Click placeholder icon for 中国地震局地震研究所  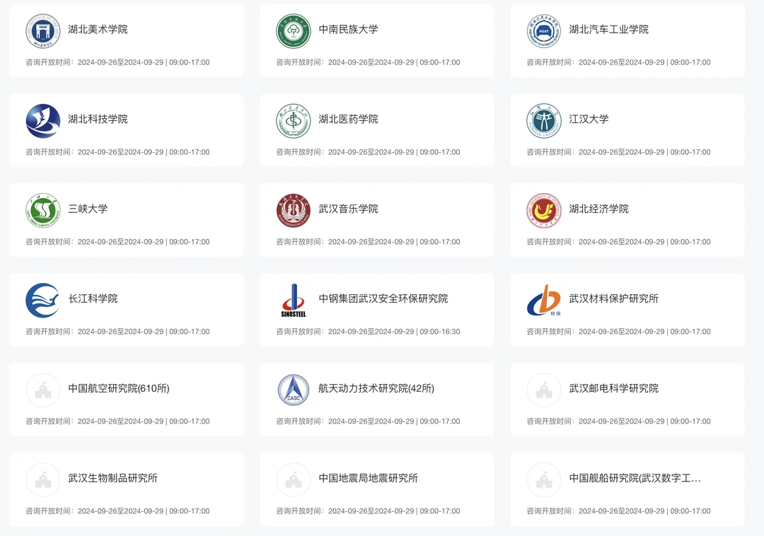tap(294, 479)
